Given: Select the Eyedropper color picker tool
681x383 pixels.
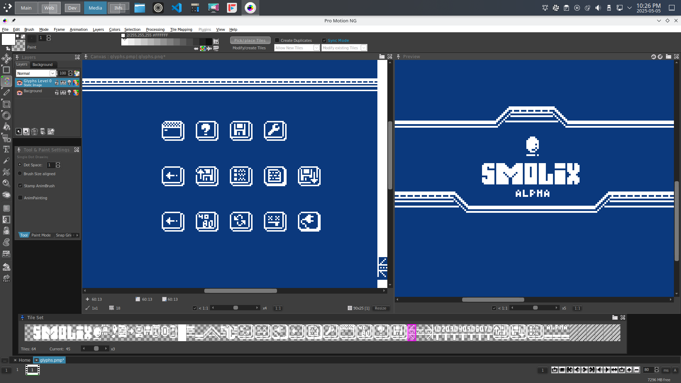Looking at the screenshot, I should (x=6, y=161).
